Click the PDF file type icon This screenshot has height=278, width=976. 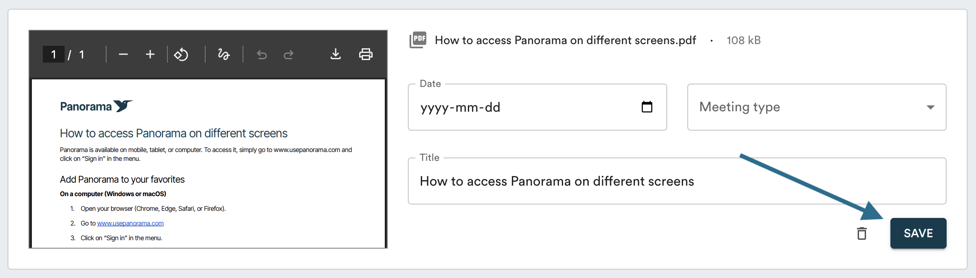click(418, 40)
